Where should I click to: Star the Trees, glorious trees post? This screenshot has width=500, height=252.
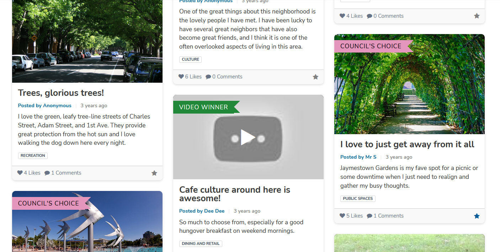(154, 173)
